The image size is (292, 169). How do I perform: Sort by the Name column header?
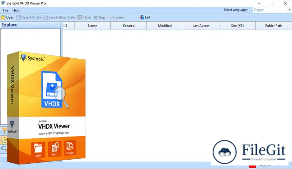point(92,26)
